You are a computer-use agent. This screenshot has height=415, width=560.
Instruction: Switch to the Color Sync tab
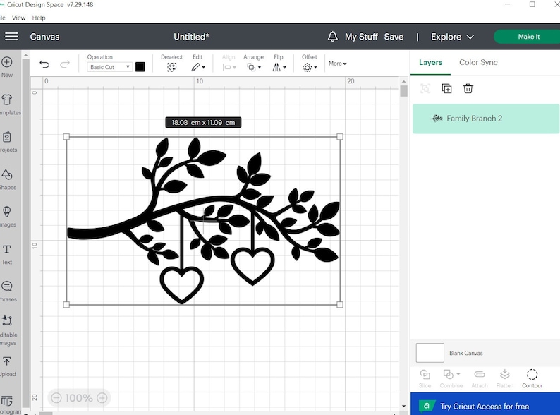[478, 62]
